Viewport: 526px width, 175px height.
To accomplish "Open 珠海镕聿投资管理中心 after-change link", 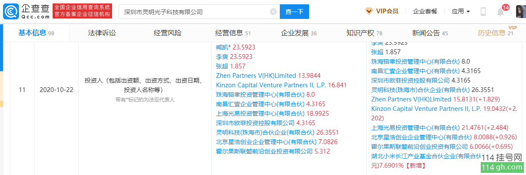I will coord(415,61).
